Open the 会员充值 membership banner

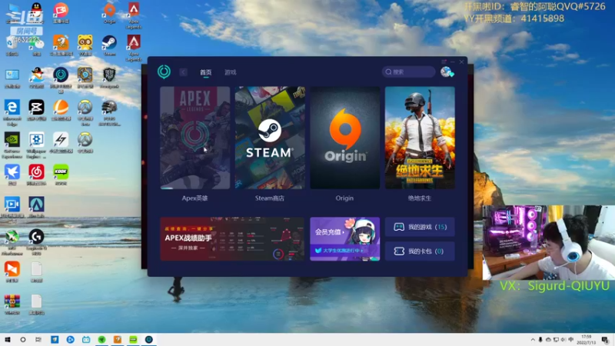coord(344,239)
